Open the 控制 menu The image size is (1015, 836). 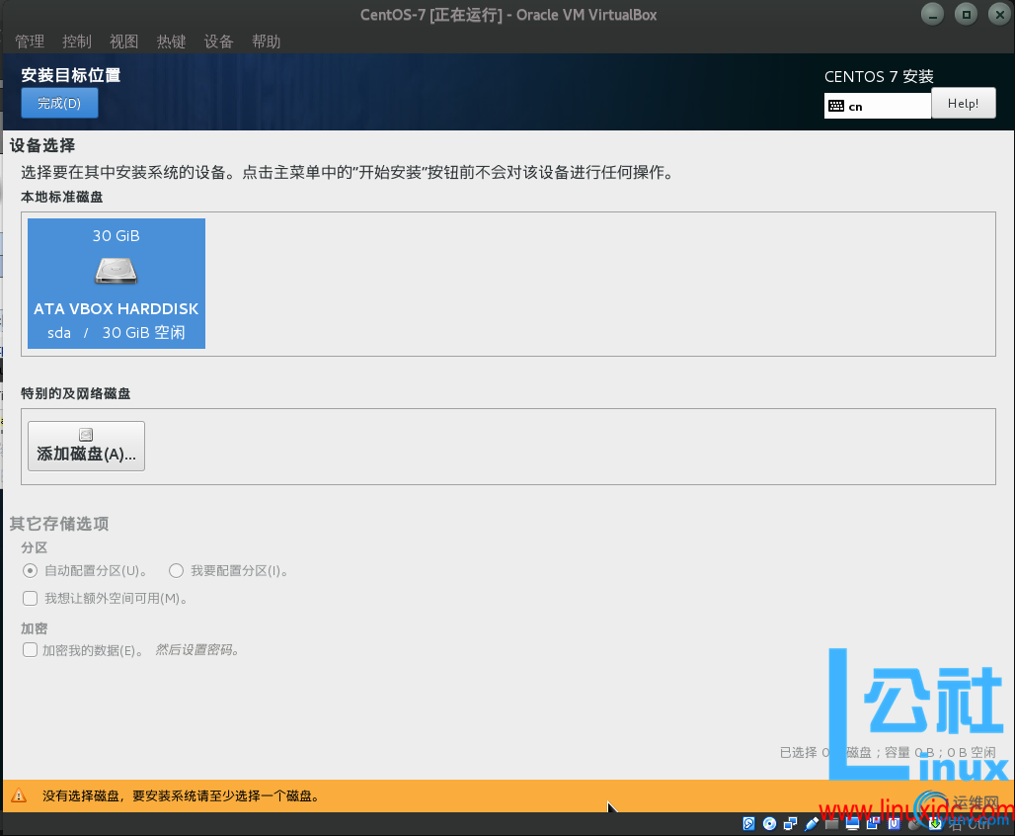pos(77,42)
